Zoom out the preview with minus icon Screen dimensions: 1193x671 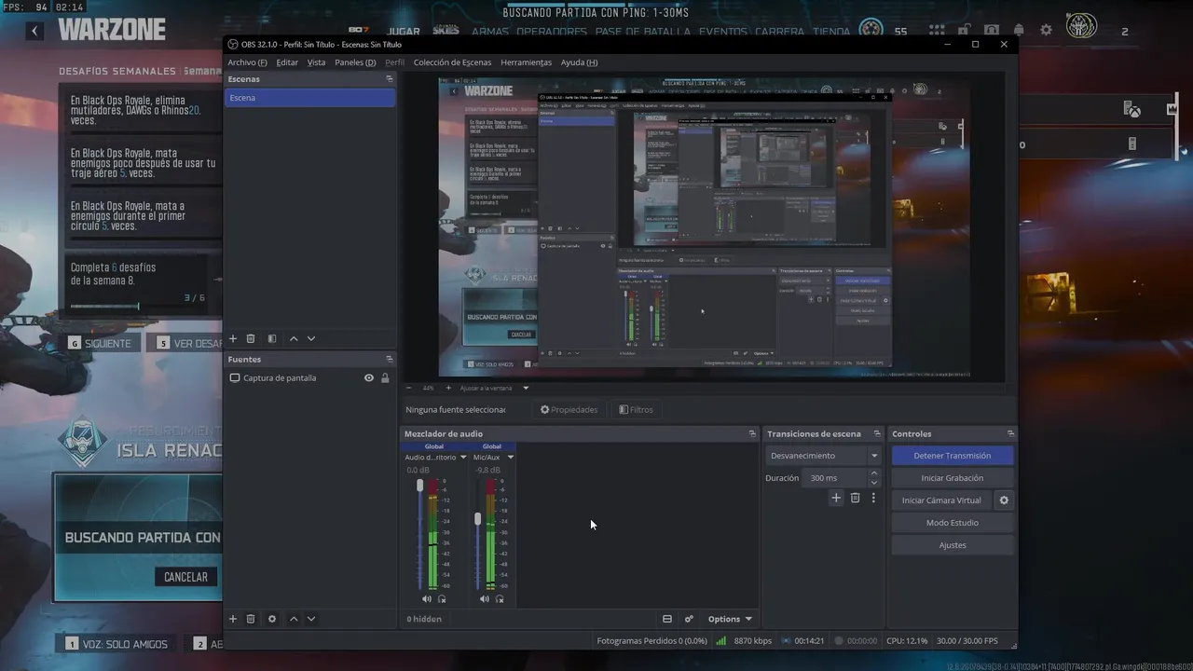coord(408,388)
